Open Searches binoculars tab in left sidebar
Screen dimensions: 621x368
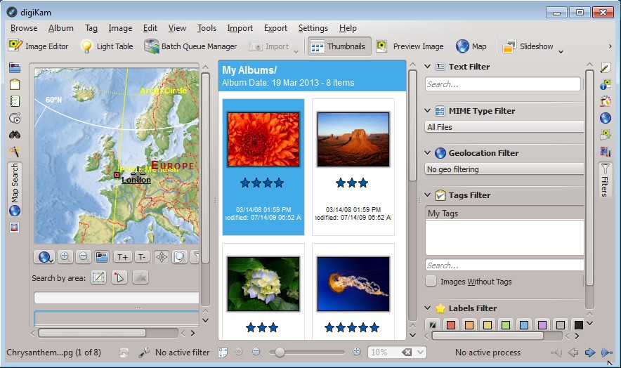coord(15,135)
